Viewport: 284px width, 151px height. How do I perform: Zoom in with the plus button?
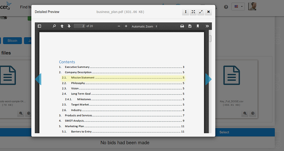tap(126, 26)
